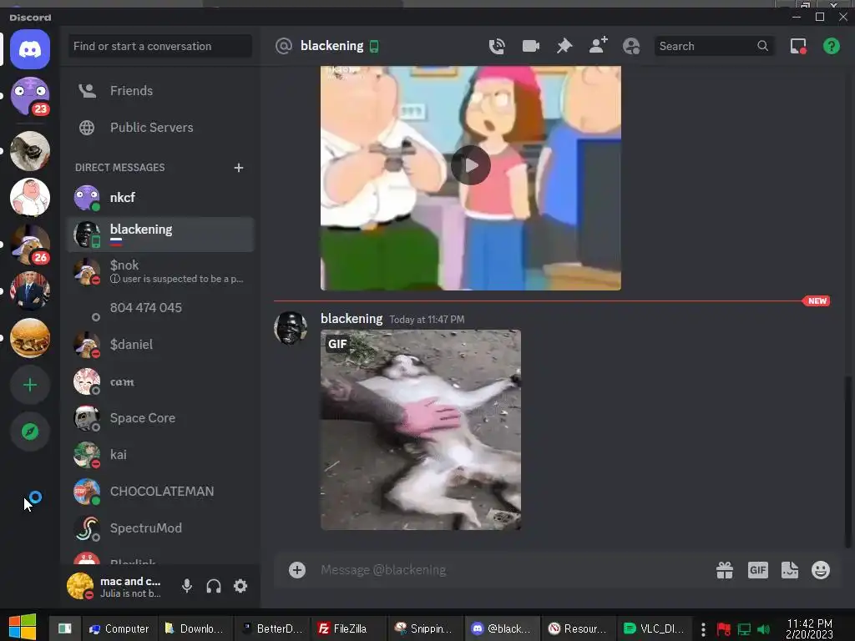Open direct message with kai
The height and width of the screenshot is (641, 855).
(x=159, y=455)
